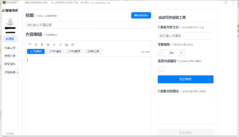Toggle underline formatting in editor toolbar

tap(60, 44)
